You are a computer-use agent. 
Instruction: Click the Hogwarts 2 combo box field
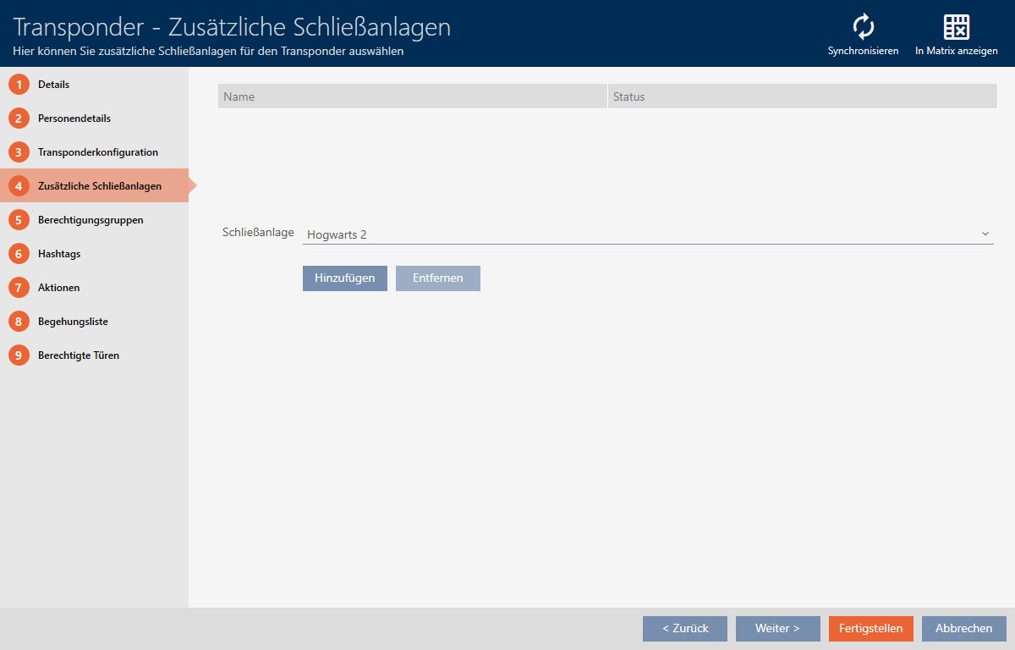click(634, 234)
